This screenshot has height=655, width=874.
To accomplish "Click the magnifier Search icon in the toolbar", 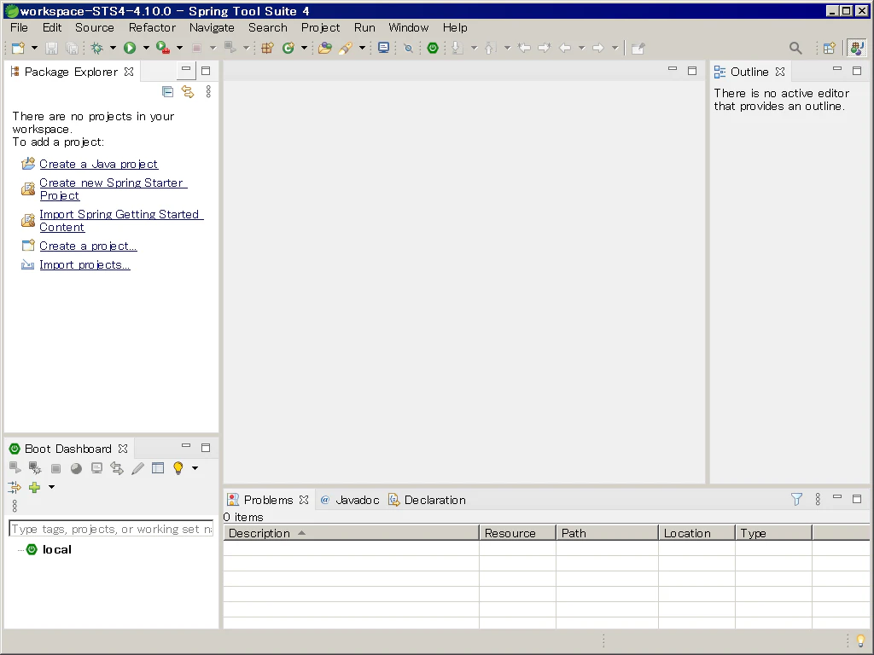I will 795,49.
